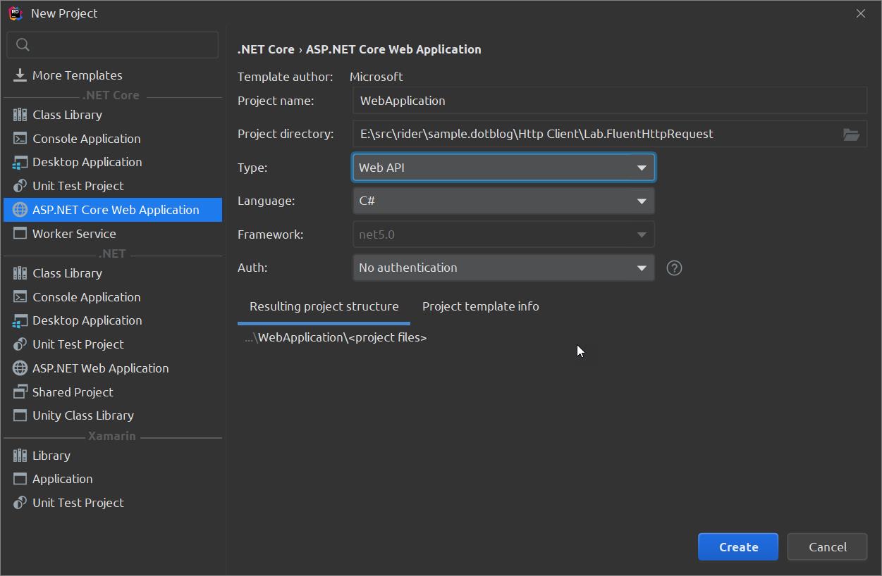Click the Xamarin Application icon
The height and width of the screenshot is (576, 882).
click(20, 479)
